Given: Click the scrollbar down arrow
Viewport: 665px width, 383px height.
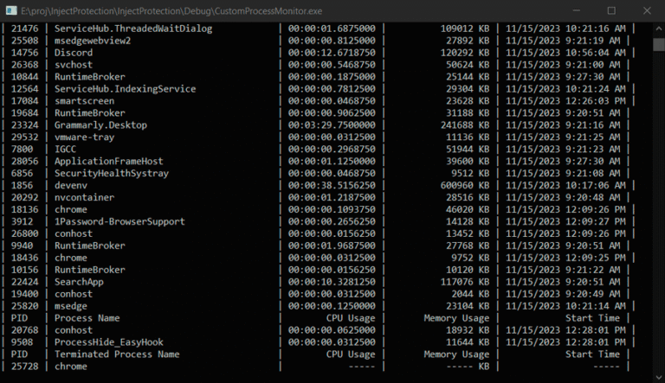Looking at the screenshot, I should (x=659, y=377).
